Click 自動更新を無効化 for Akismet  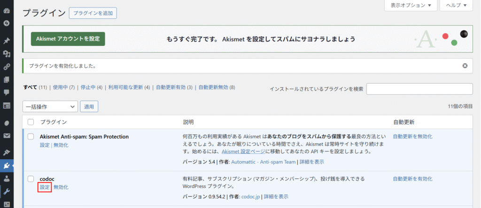(412, 137)
